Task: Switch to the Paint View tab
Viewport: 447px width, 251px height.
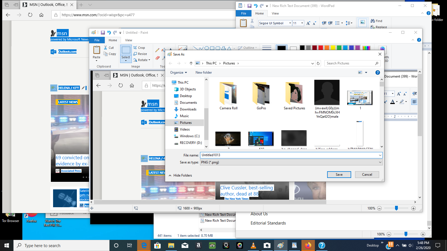Action: point(129,40)
